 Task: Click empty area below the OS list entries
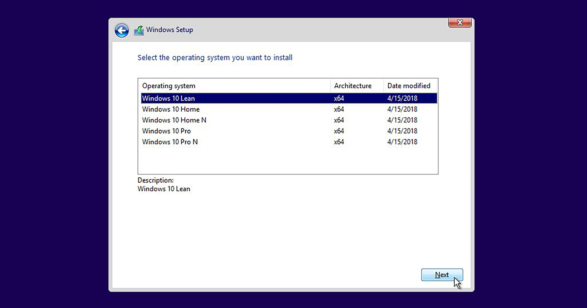point(288,160)
